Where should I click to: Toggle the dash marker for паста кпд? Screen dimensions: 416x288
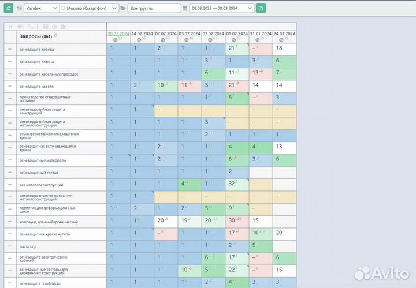[x=9, y=246]
